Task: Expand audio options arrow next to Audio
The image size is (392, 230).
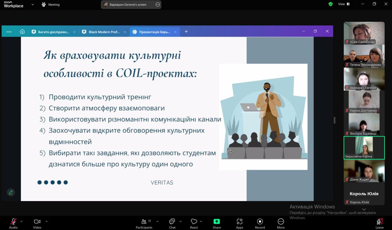Action: [x=22, y=222]
